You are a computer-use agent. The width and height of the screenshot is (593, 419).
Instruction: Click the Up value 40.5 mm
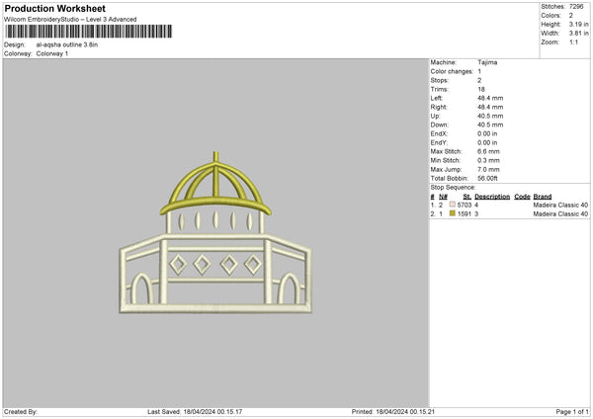[490, 116]
